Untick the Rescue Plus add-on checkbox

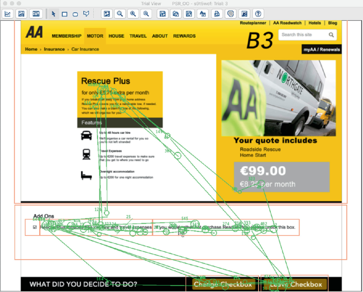35,227
